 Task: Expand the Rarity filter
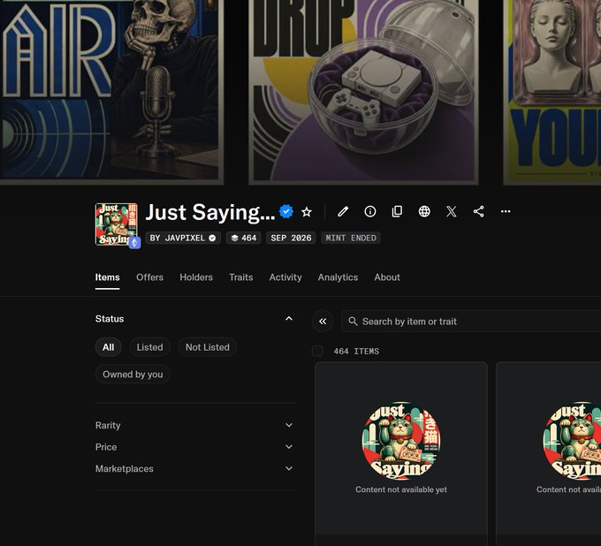pos(195,425)
